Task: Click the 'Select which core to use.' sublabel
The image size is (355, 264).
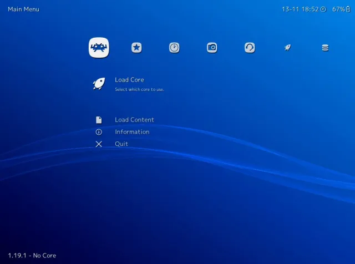Action: click(x=139, y=89)
